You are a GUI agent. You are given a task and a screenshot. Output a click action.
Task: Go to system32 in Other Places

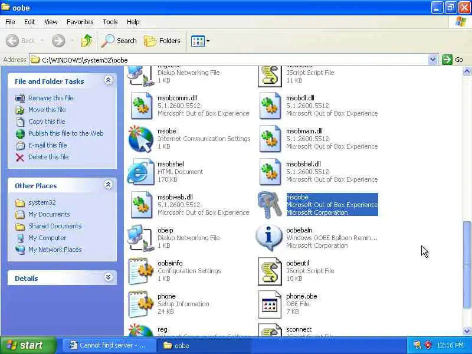42,202
